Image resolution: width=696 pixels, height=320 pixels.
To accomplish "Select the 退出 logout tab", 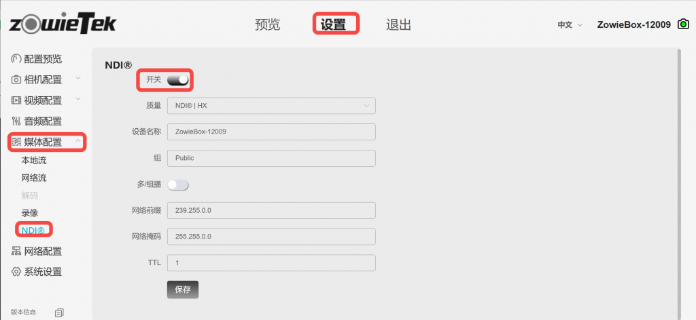I will 398,24.
